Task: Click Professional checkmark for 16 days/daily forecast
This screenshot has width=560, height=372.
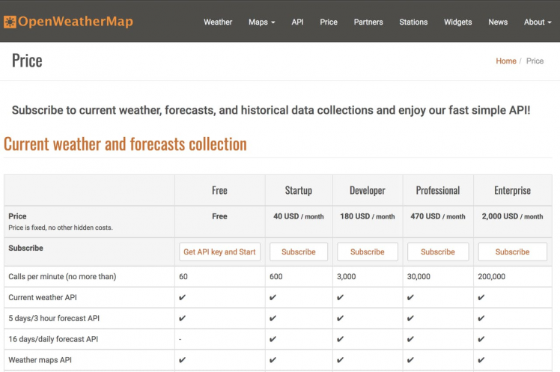Action: [x=411, y=339]
